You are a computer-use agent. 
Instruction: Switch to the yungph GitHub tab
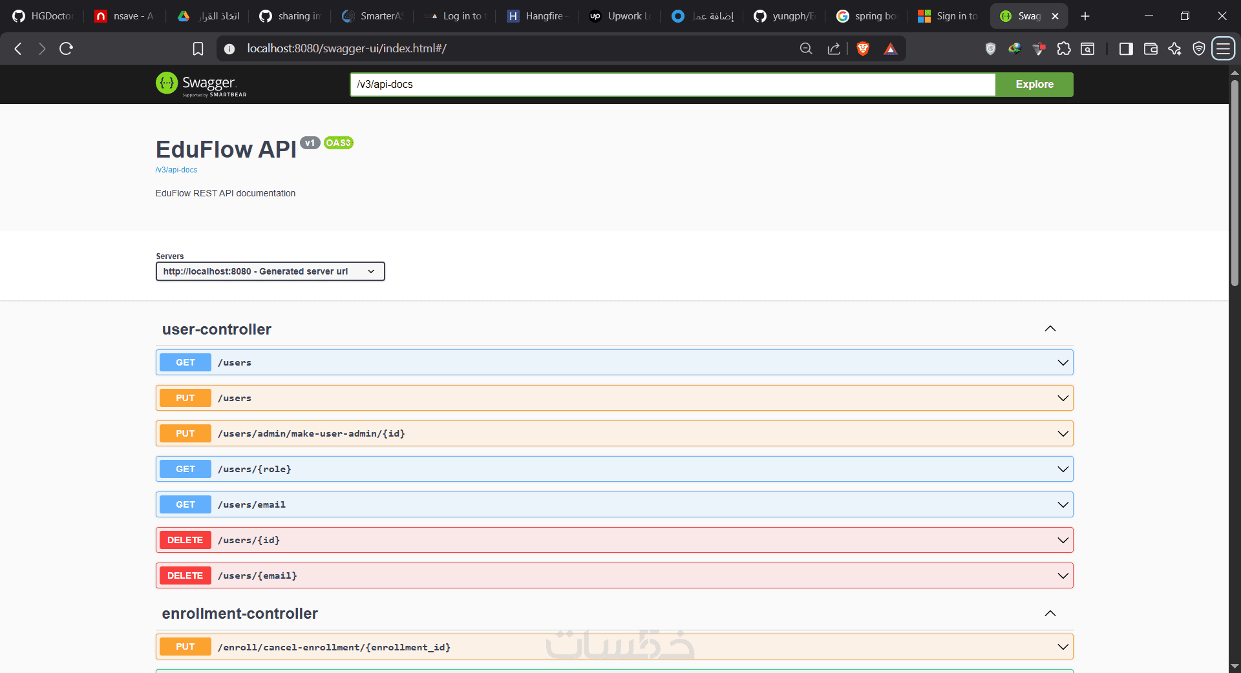[x=783, y=16]
